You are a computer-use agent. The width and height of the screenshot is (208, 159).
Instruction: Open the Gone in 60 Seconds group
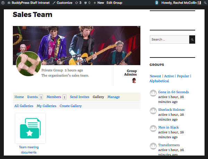click(x=174, y=92)
